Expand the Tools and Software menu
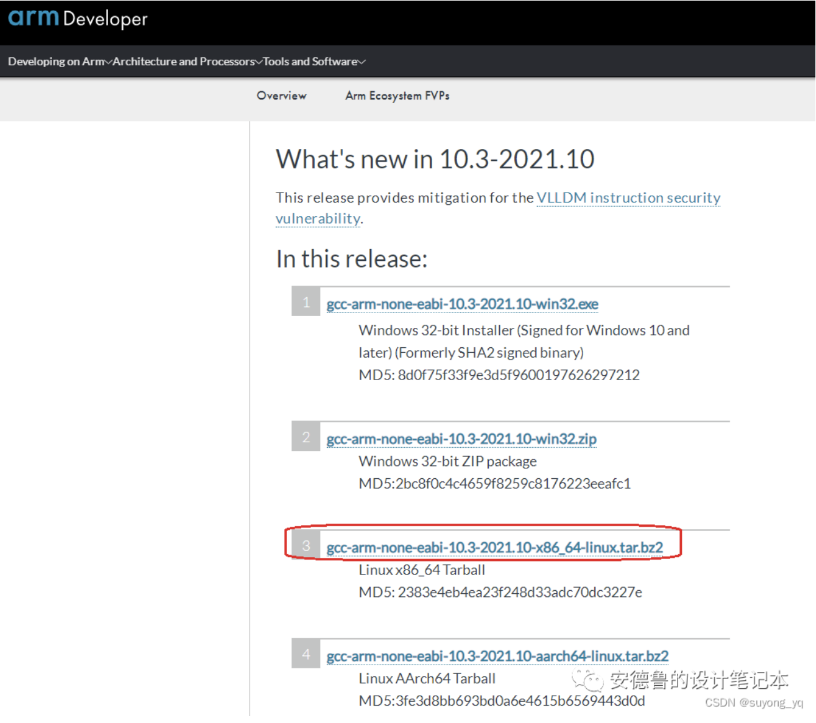This screenshot has height=723, width=816. (x=314, y=61)
